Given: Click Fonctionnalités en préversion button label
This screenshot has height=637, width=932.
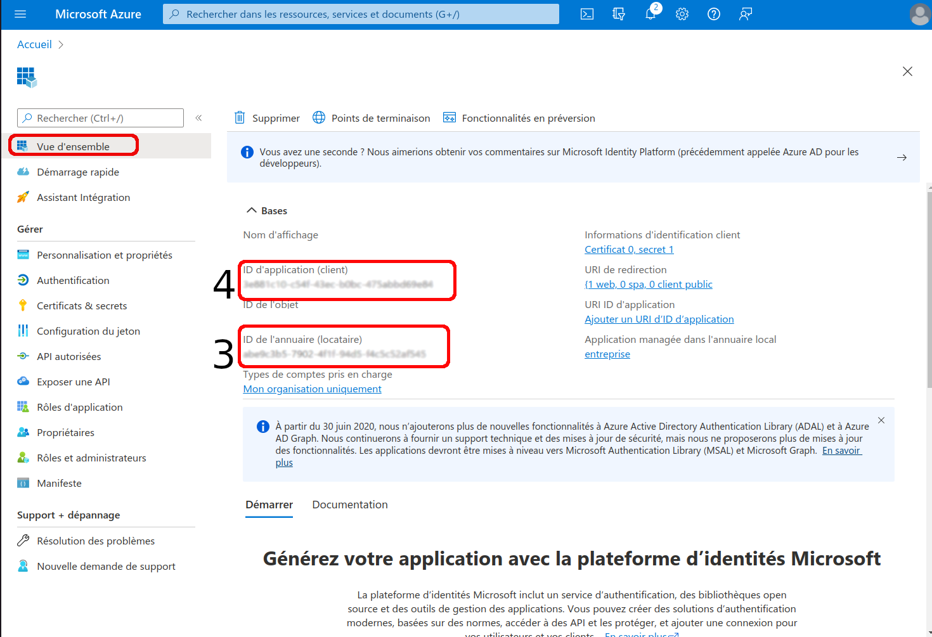Looking at the screenshot, I should point(529,118).
